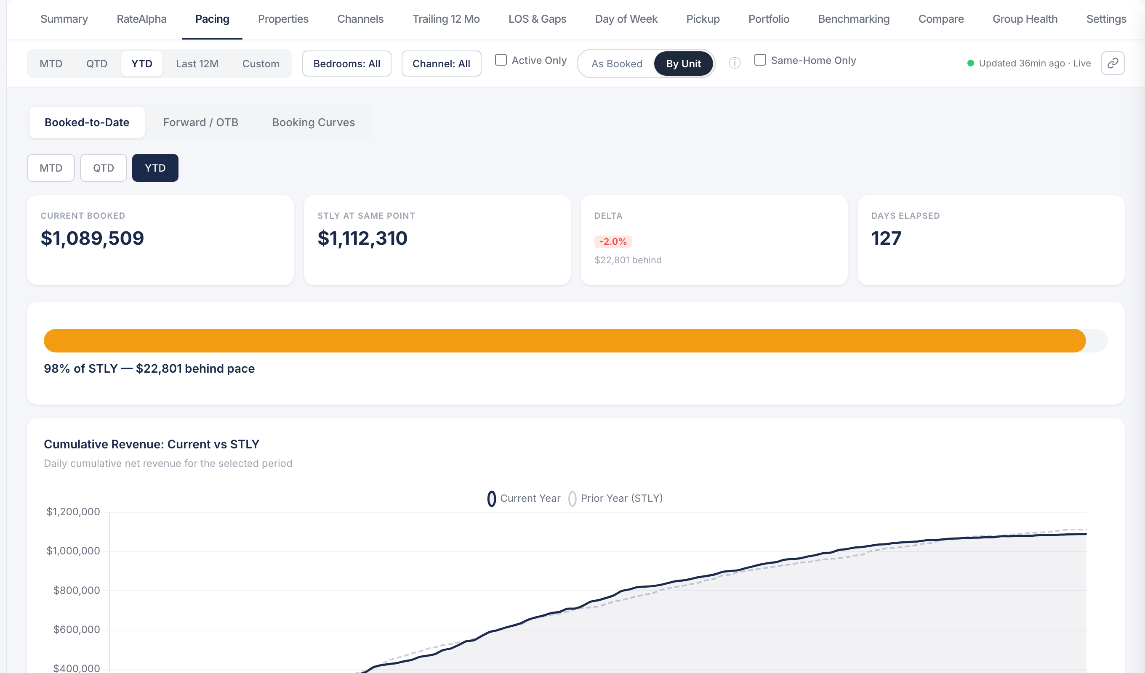Open the Summary tab
Image resolution: width=1145 pixels, height=673 pixels.
pyautogui.click(x=64, y=19)
